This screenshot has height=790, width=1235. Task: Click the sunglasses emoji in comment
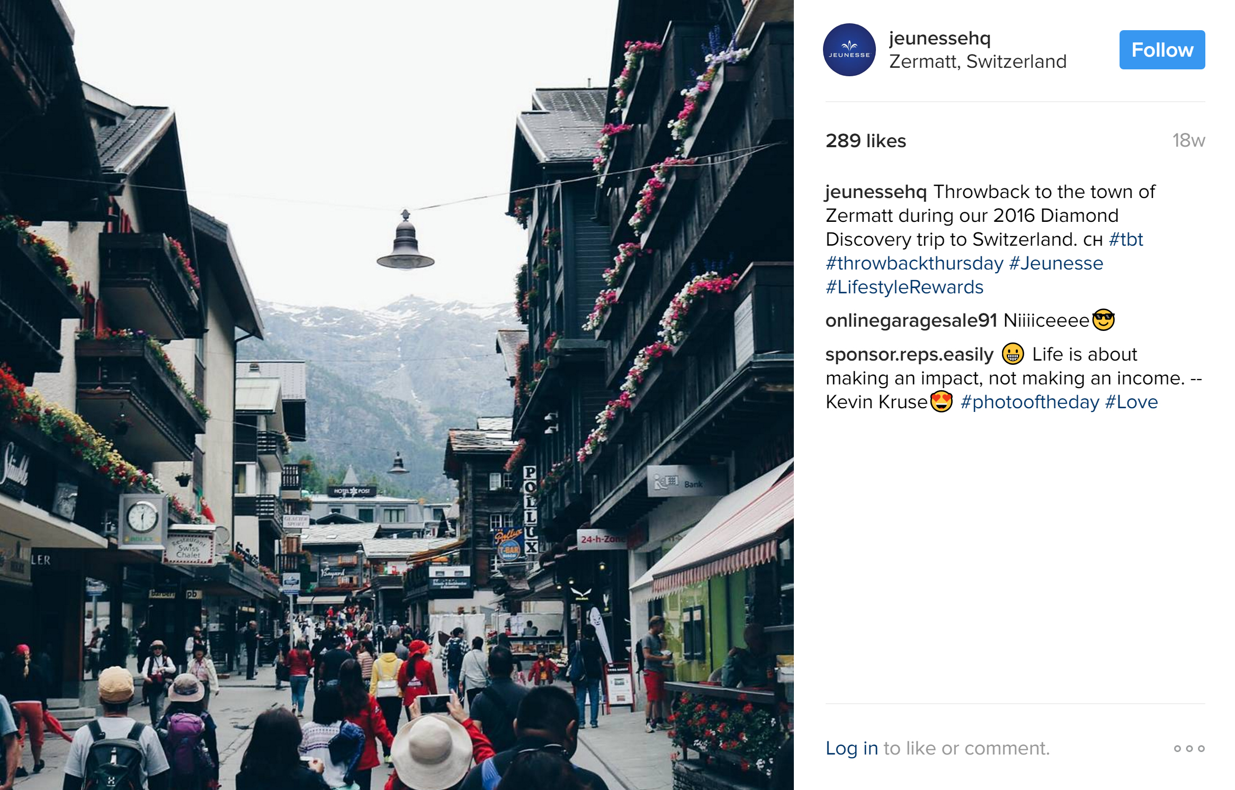(x=1104, y=320)
